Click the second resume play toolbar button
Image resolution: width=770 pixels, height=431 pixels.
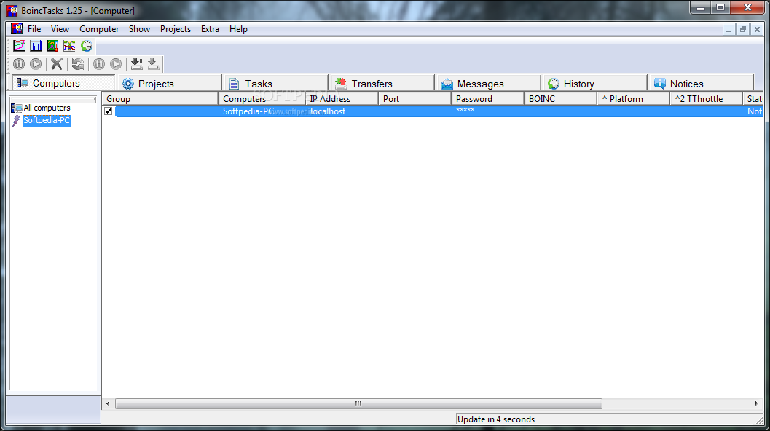coord(116,64)
